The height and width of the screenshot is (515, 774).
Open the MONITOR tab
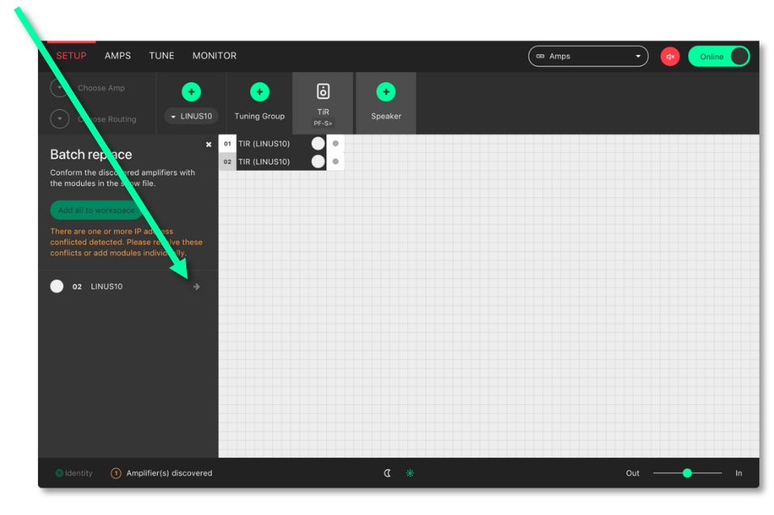215,56
